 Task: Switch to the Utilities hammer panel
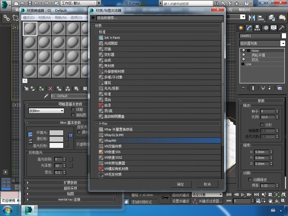(282, 28)
